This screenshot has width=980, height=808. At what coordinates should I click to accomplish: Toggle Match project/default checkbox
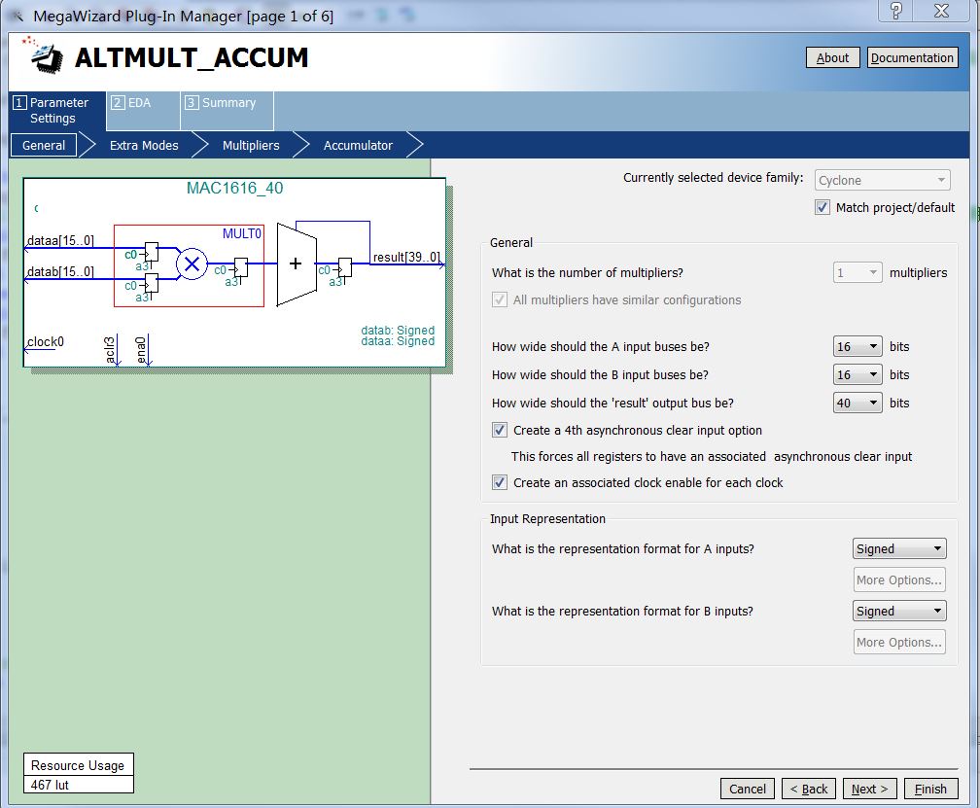(x=822, y=207)
